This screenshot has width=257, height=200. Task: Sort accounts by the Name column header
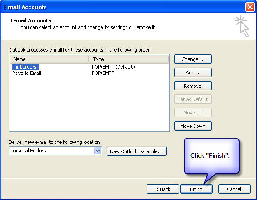pos(49,59)
